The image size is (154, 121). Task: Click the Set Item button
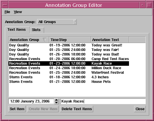pos(17,109)
